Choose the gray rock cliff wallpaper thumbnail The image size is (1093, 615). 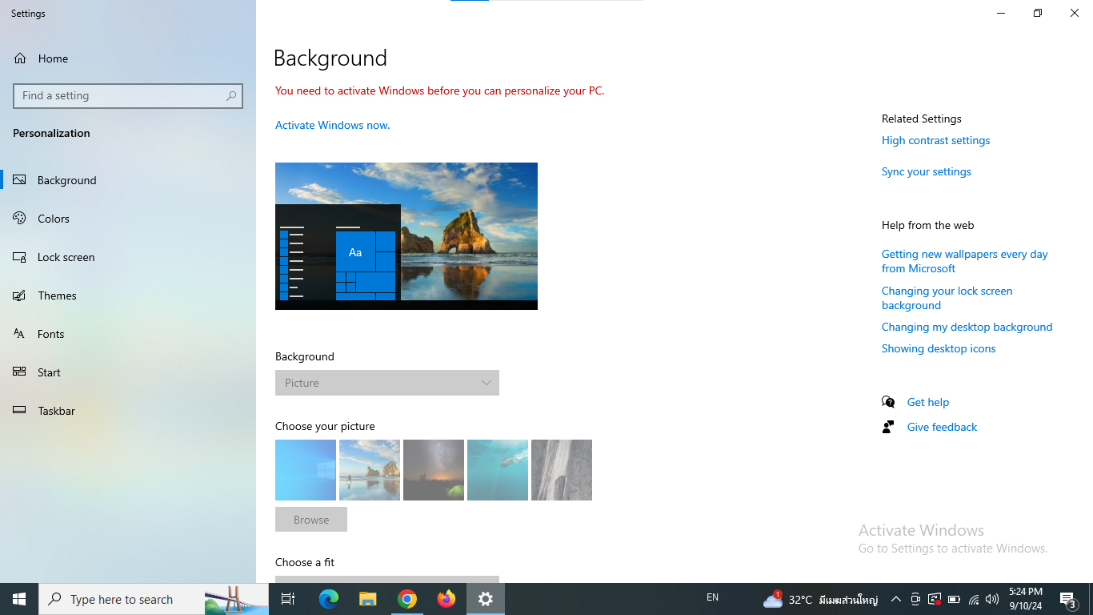click(x=562, y=470)
